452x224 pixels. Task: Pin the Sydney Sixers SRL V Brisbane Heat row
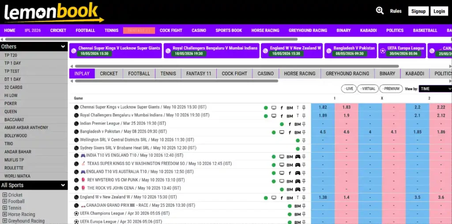(x=304, y=149)
